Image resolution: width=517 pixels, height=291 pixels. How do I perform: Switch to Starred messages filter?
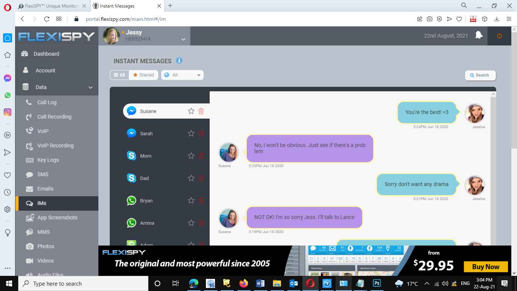(x=143, y=75)
